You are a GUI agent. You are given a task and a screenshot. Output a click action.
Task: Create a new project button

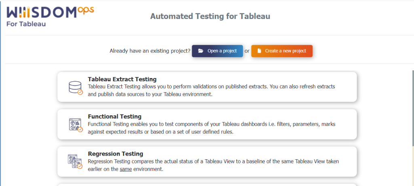coord(282,51)
